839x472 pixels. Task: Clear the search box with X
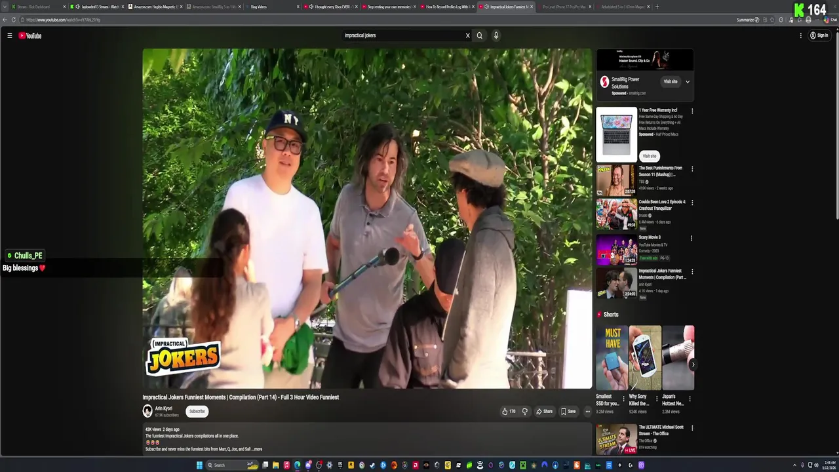467,35
